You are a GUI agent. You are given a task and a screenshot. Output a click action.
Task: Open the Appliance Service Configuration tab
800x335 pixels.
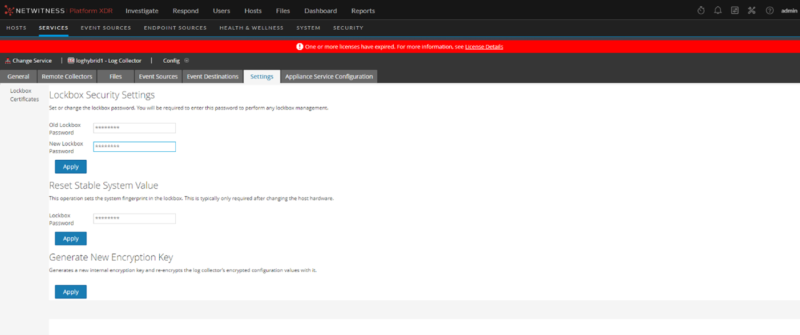(329, 76)
